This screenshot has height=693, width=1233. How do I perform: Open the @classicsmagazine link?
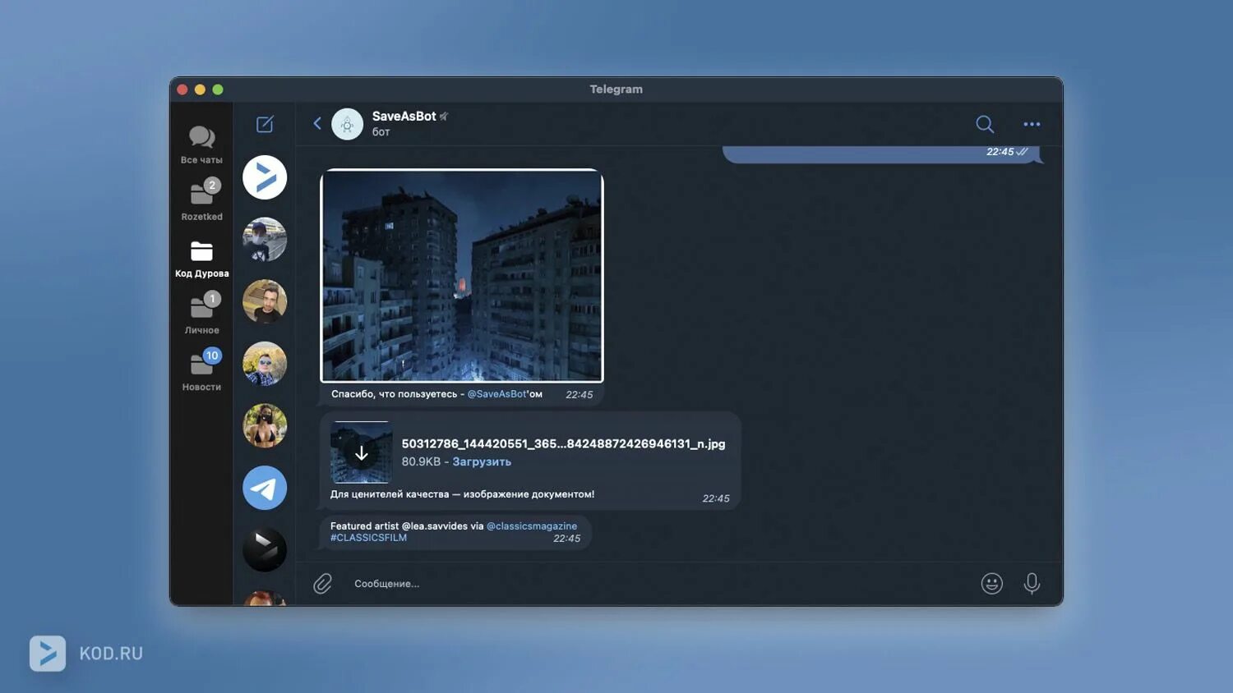[x=532, y=526]
